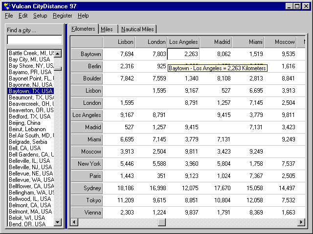Click the Baytown row header

tap(87, 54)
